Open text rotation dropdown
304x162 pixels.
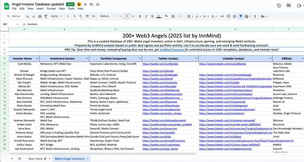click(214, 16)
